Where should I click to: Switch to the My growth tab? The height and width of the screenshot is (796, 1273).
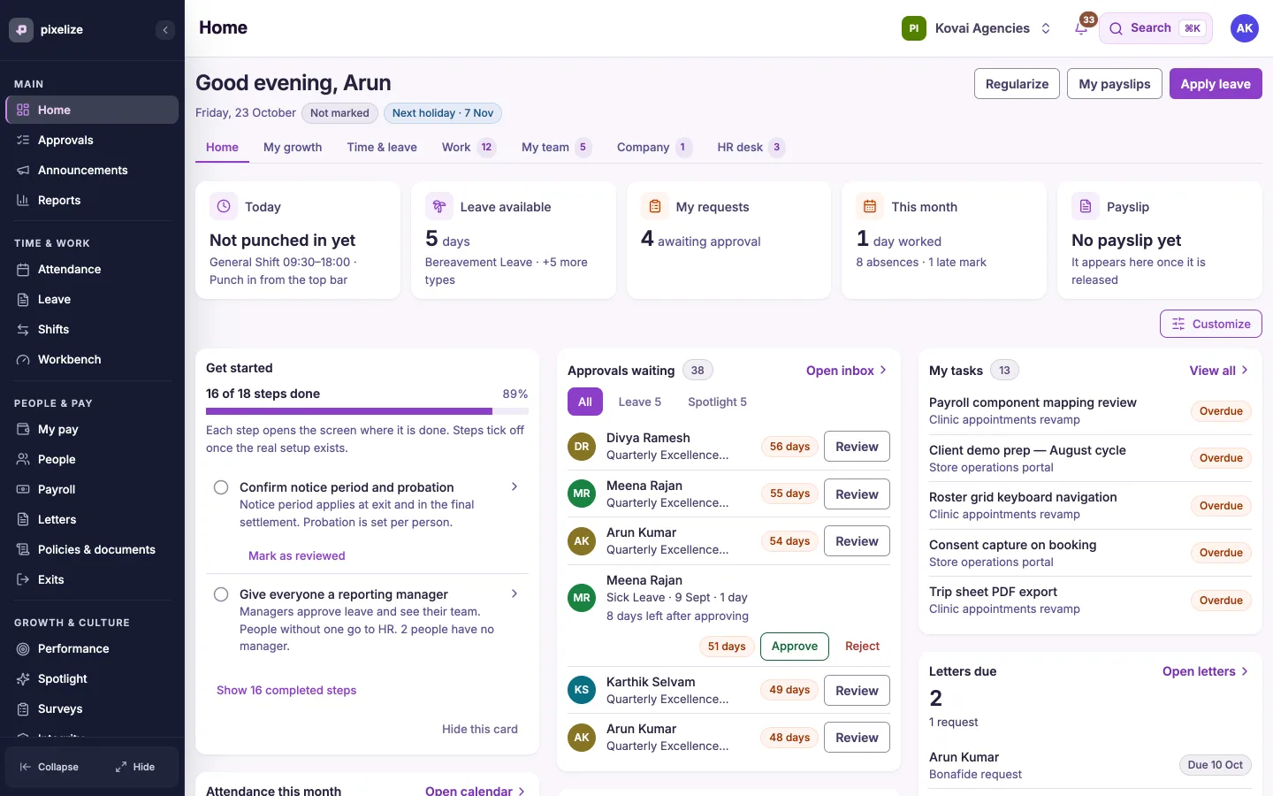293,147
